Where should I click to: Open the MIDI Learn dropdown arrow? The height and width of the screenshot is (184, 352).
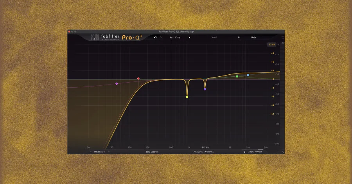109,152
